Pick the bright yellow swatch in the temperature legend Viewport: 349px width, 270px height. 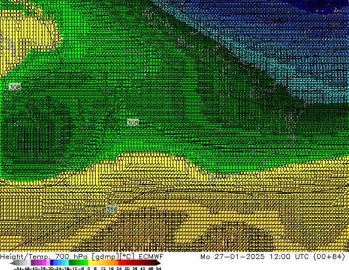tap(90, 263)
